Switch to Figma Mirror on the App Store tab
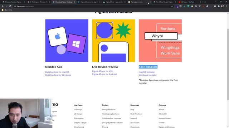Viewport: 229px width, 128px height. click(x=89, y=2)
